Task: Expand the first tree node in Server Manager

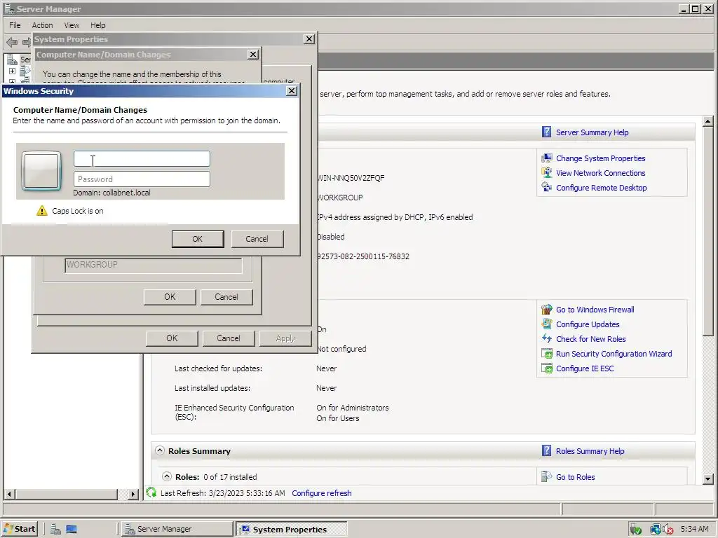Action: [12, 71]
